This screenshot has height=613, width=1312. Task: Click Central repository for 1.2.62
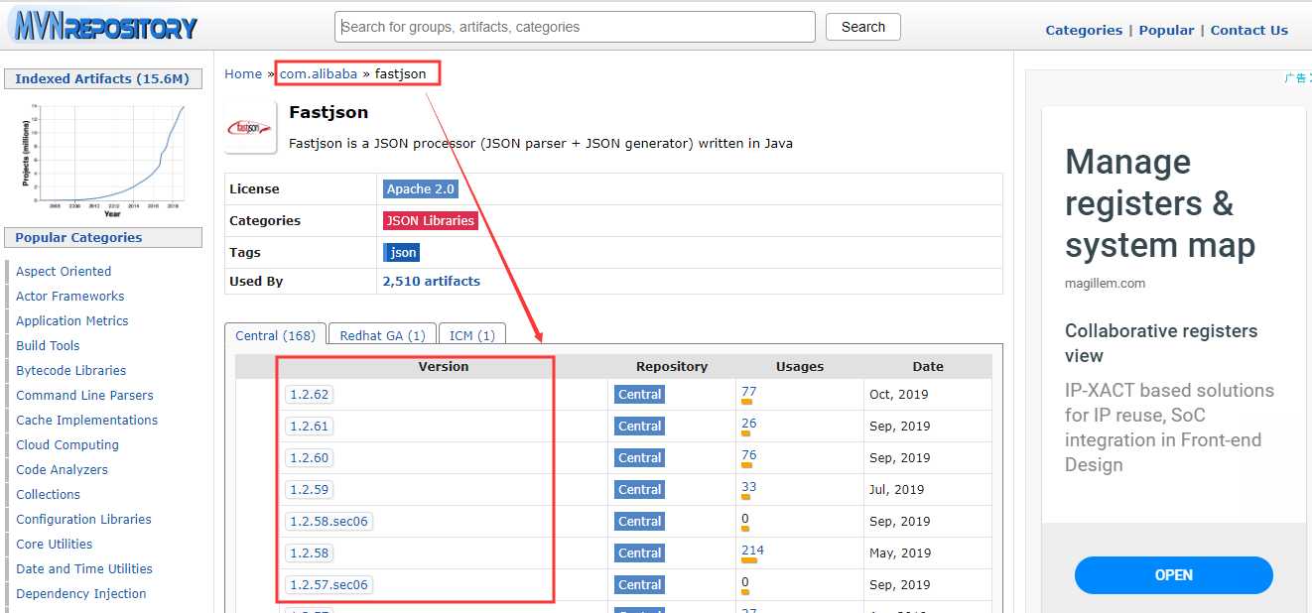tap(639, 394)
